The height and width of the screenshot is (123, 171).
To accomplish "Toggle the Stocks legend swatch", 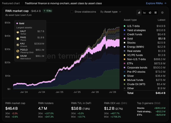I will tap(124, 43).
